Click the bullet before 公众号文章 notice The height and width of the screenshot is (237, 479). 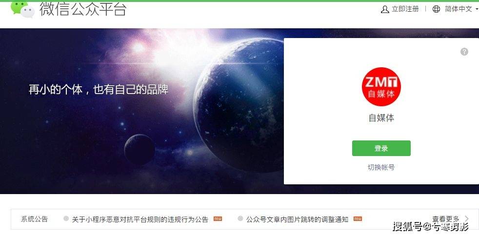[240, 218]
